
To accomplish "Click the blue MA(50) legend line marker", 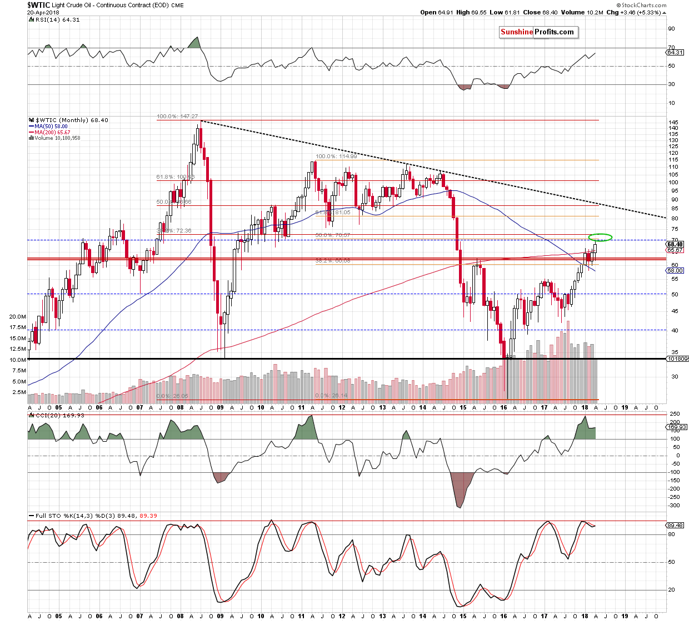I will (31, 127).
